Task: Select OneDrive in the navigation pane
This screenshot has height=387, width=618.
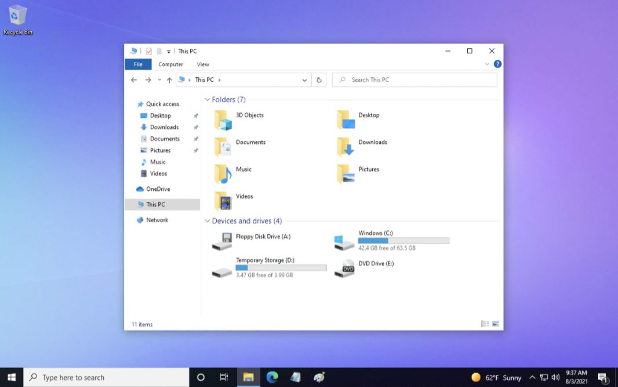Action: coord(158,189)
